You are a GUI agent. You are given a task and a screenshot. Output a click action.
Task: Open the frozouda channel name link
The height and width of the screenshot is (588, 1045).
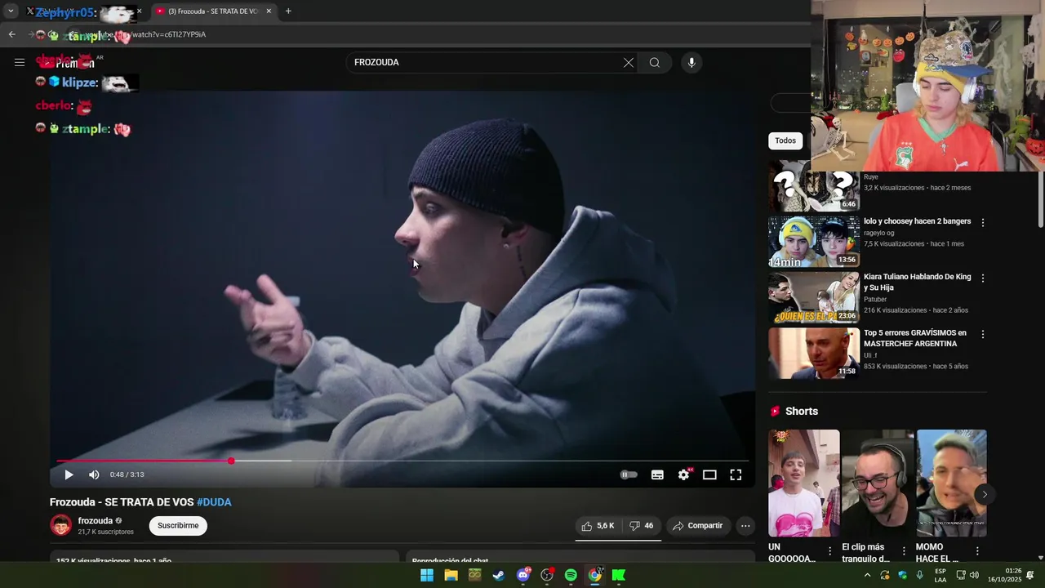[96, 521]
